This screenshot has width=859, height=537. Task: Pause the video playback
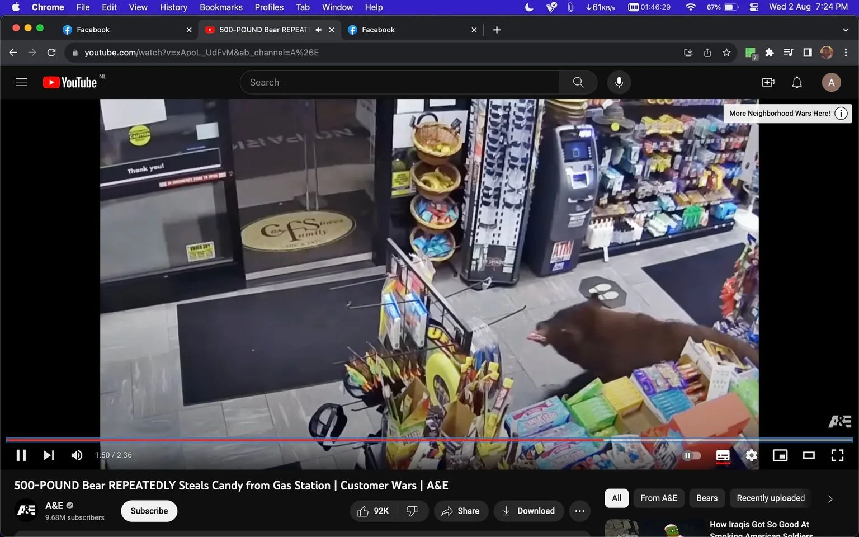tap(21, 455)
